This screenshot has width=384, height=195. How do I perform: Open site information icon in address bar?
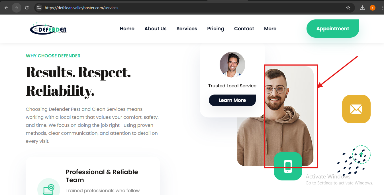(39, 8)
